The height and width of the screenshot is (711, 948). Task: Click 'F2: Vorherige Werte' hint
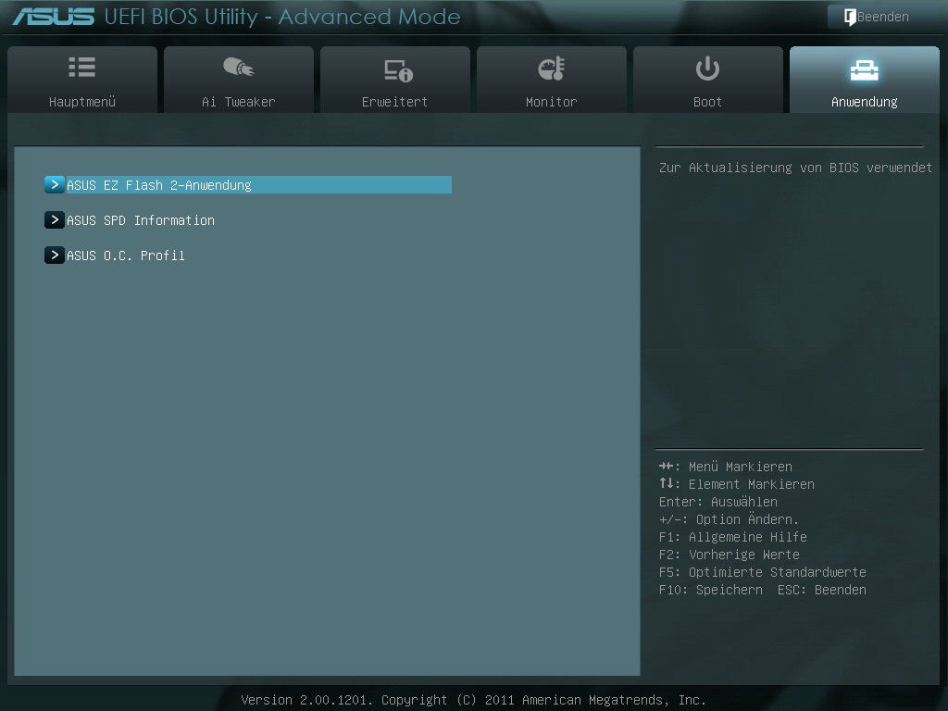730,555
